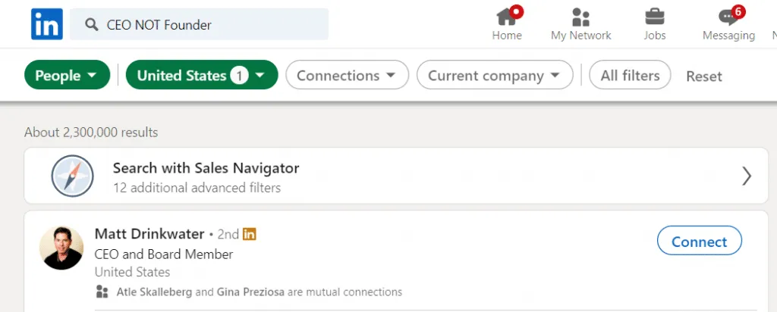Open Matt Drinkwater's profile name link
The width and height of the screenshot is (777, 312).
(x=149, y=234)
